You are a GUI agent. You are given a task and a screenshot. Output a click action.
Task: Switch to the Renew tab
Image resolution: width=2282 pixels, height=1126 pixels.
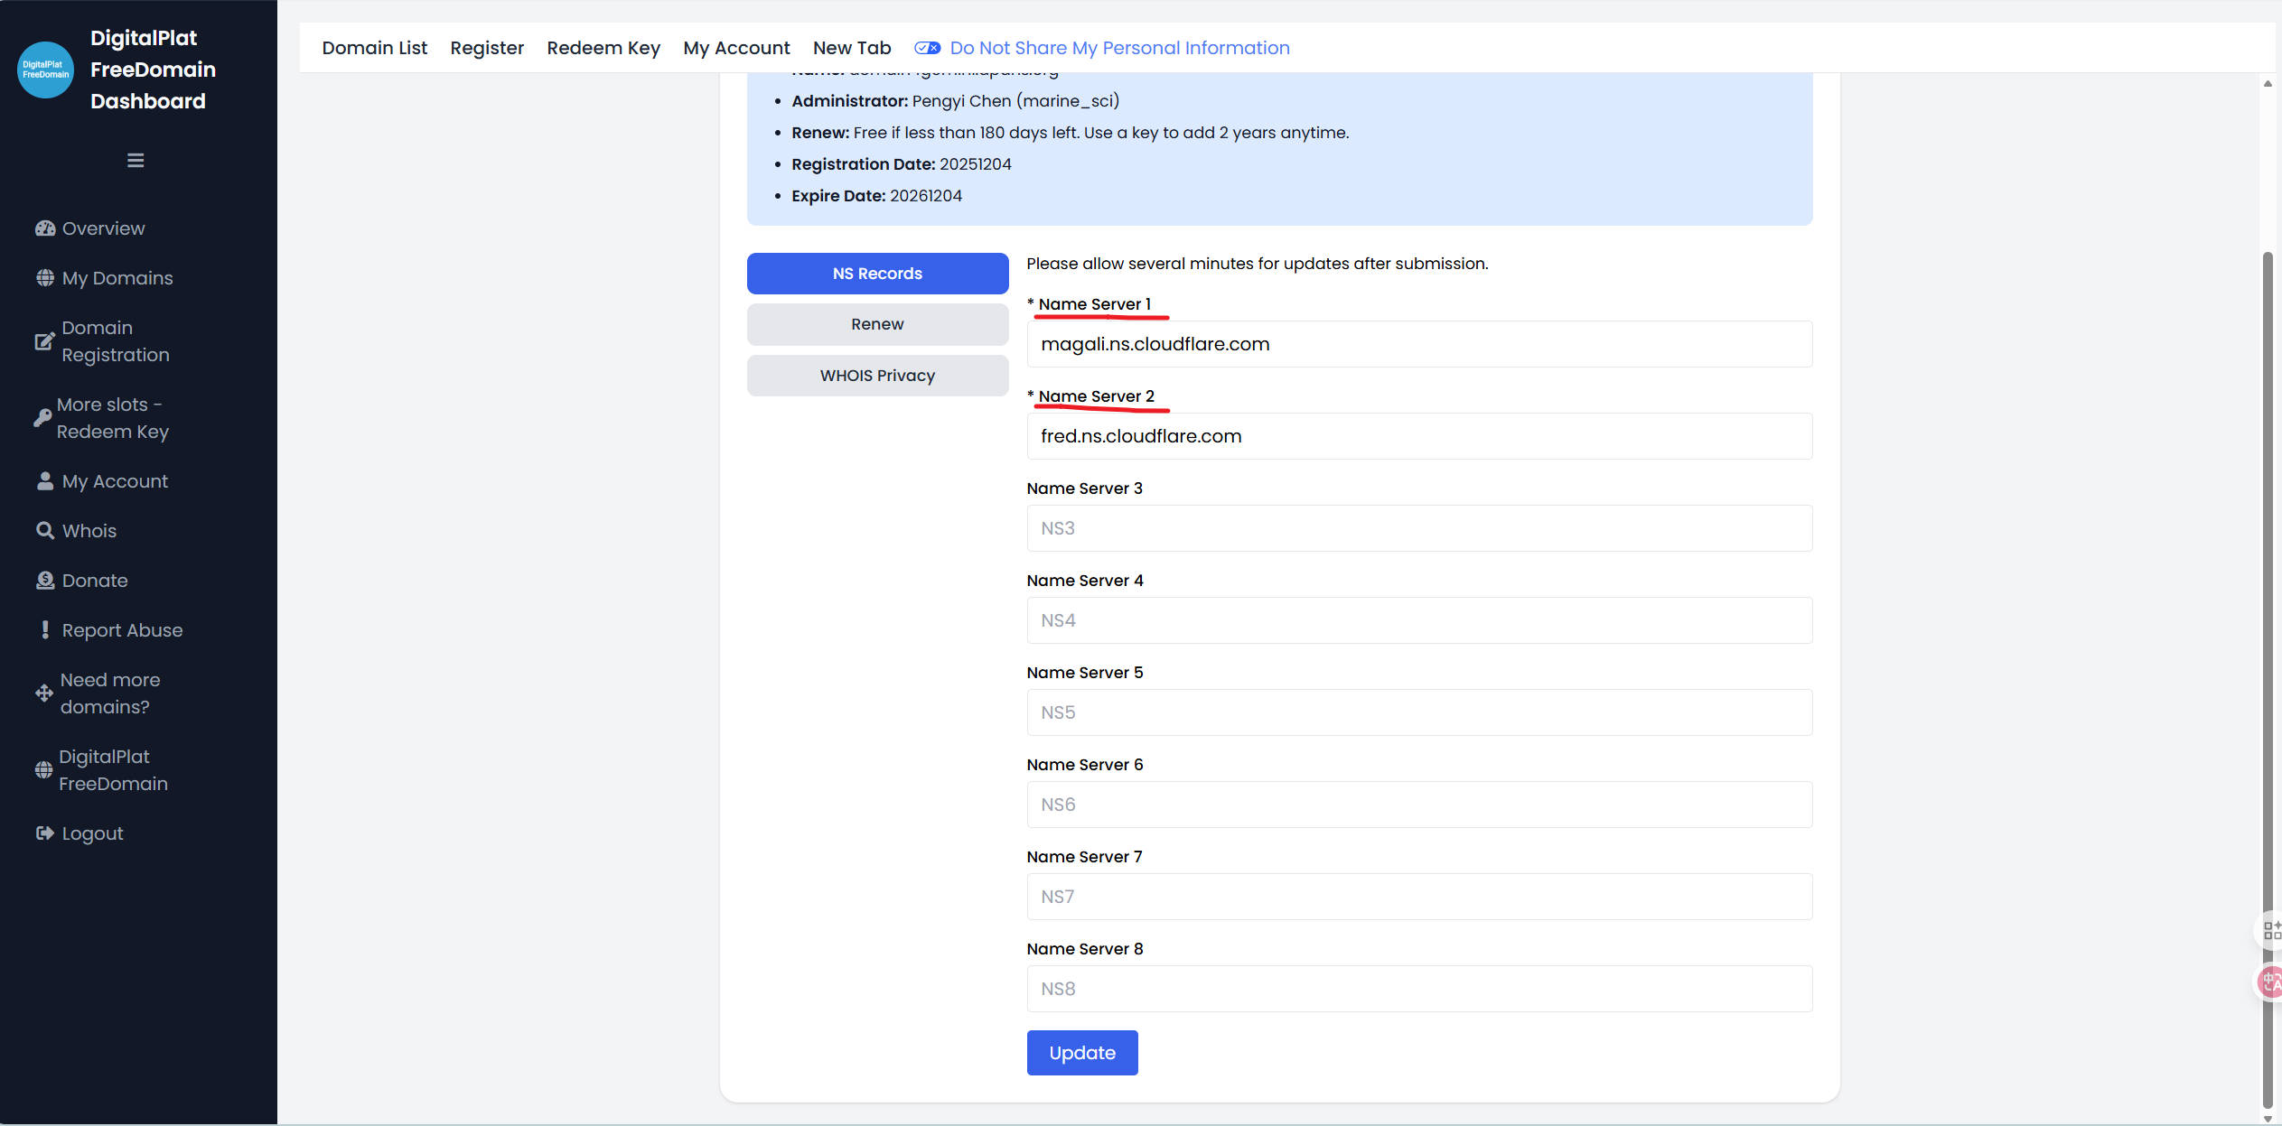tap(876, 324)
